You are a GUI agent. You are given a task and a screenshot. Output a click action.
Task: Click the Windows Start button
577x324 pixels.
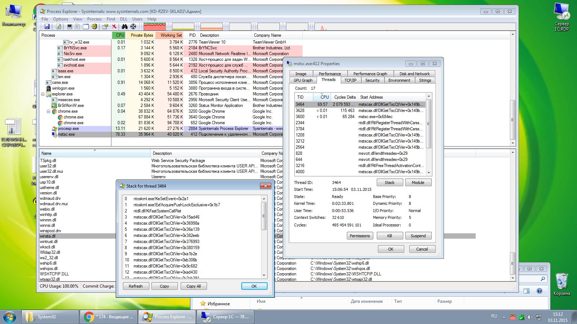pyautogui.click(x=10, y=317)
